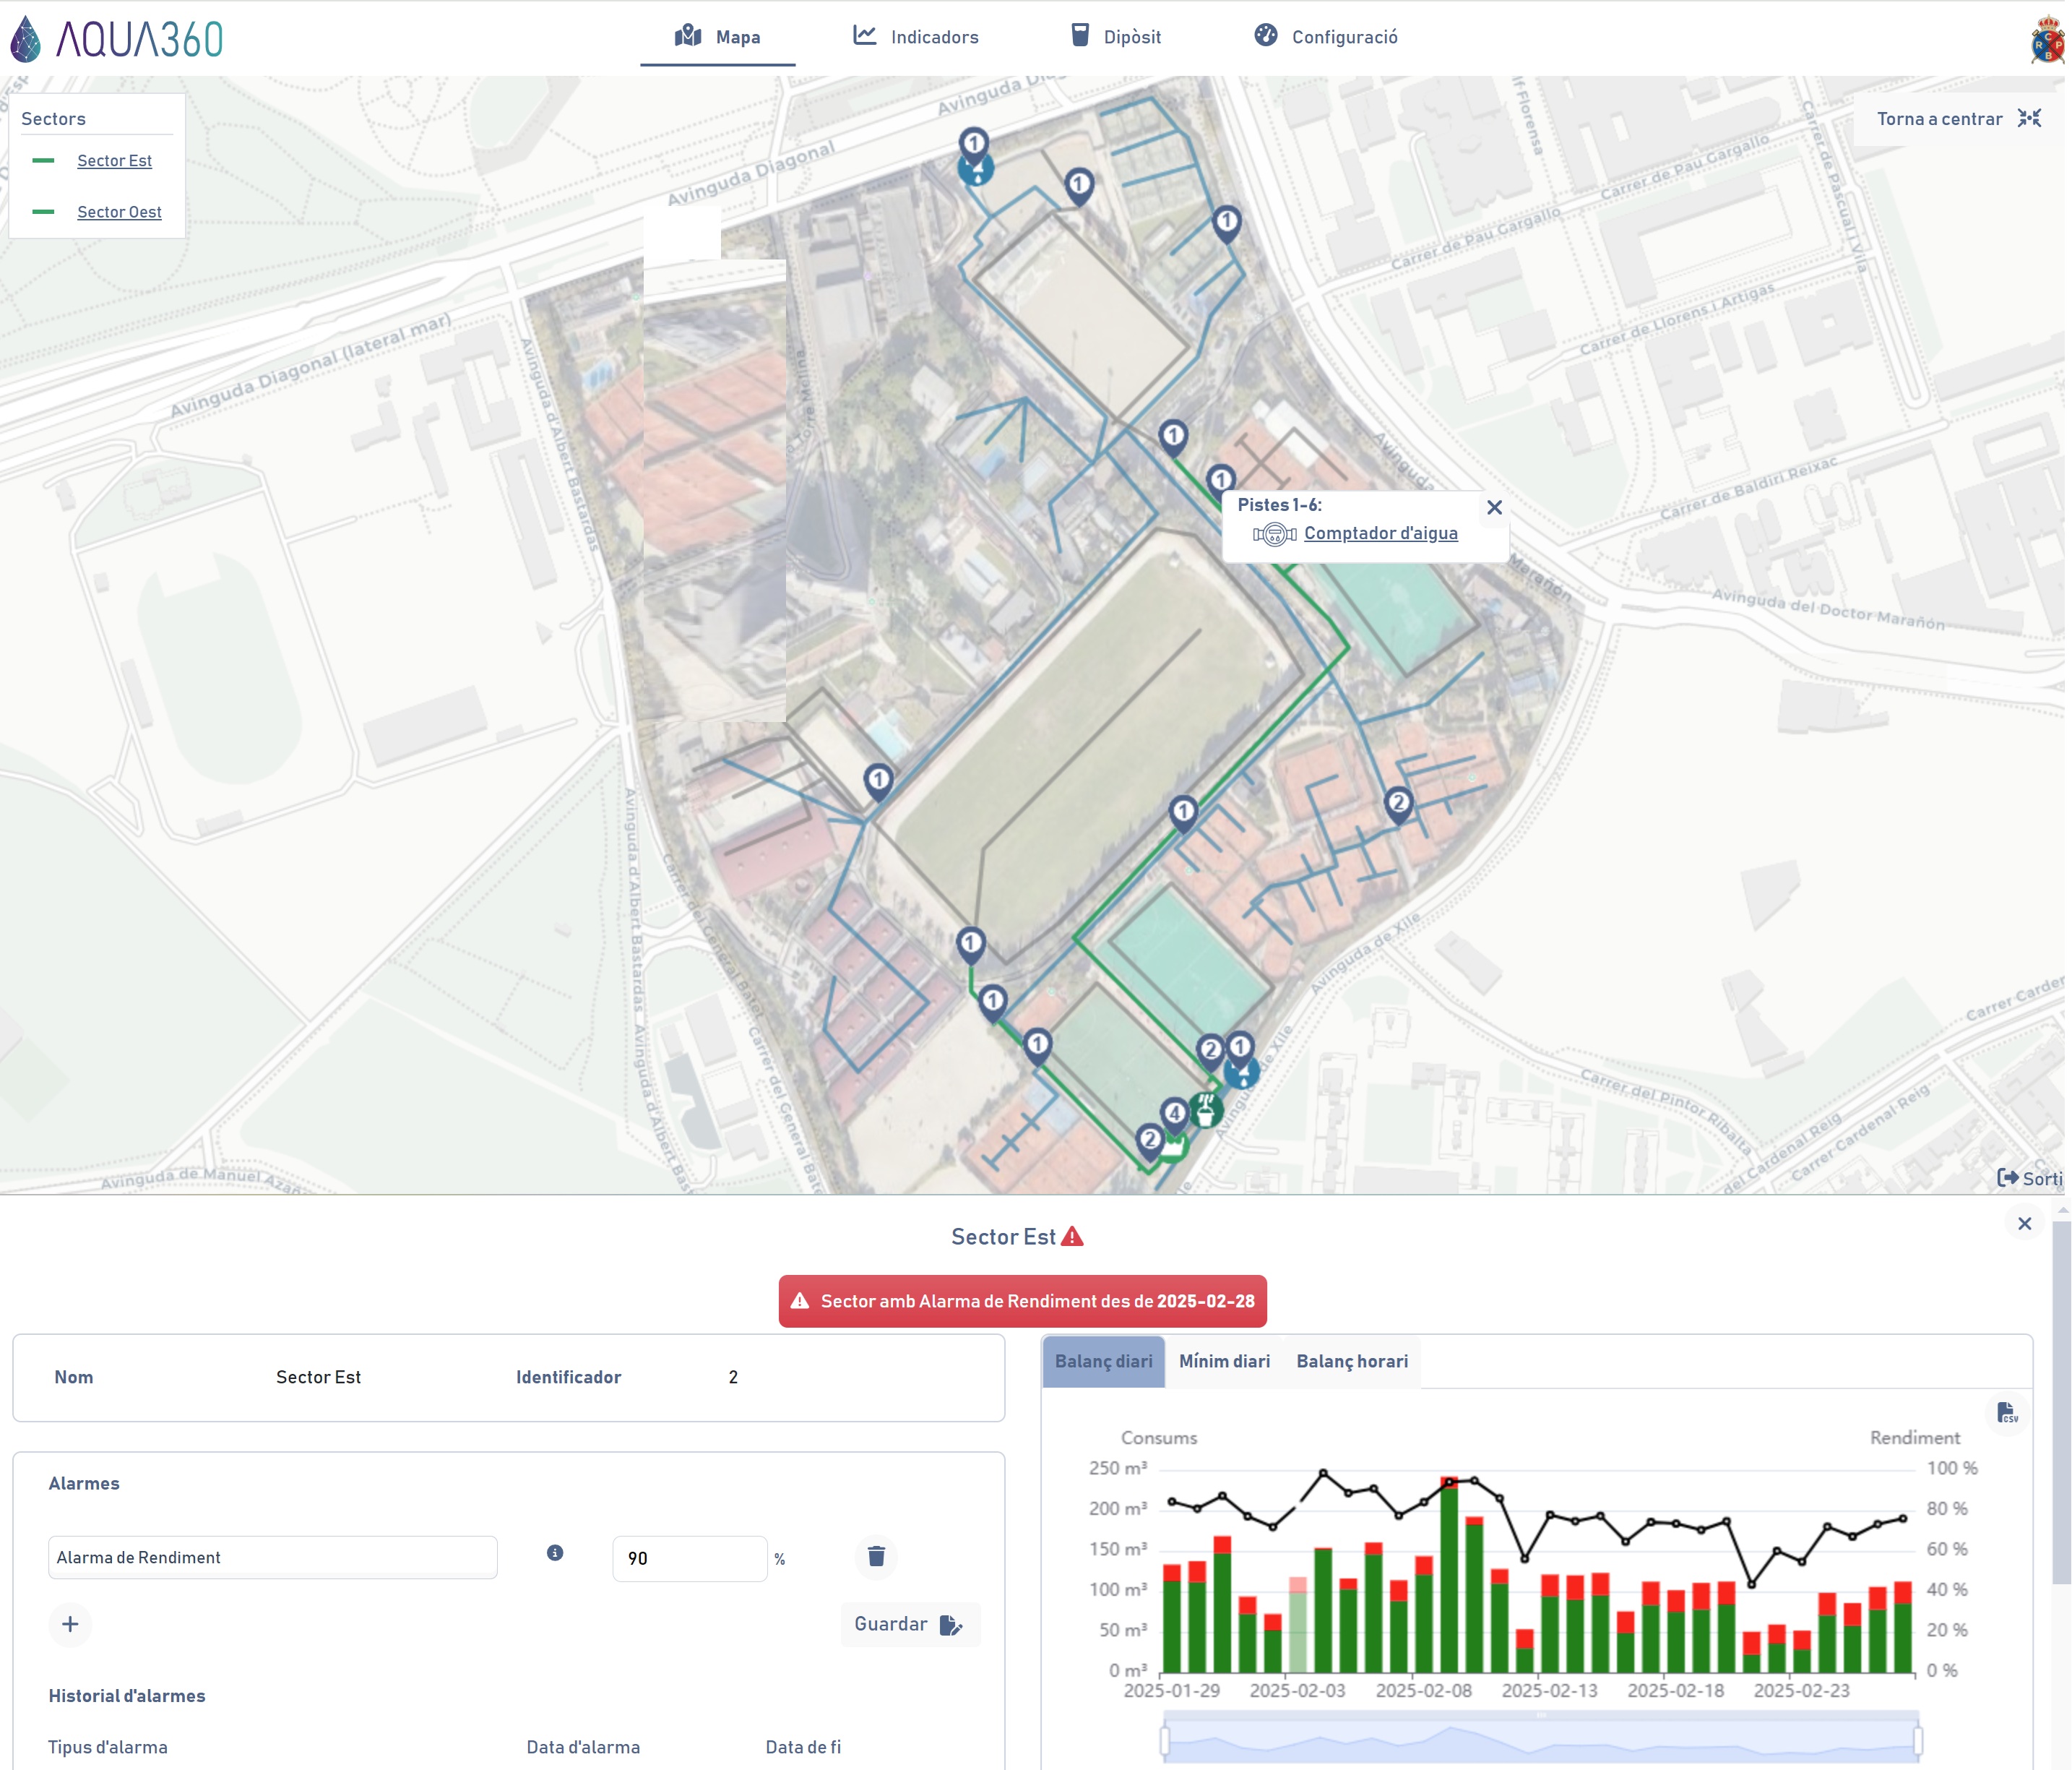This screenshot has width=2072, height=1770.
Task: Close the Sector Est details panel
Action: pyautogui.click(x=2024, y=1223)
